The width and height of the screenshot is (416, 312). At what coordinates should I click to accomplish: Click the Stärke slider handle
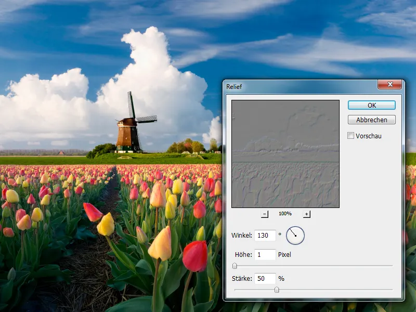tap(277, 290)
